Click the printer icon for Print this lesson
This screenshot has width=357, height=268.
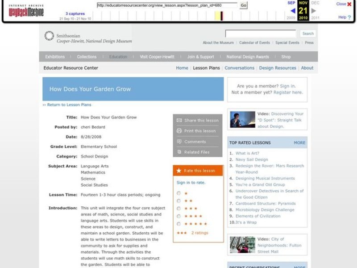[179, 131]
